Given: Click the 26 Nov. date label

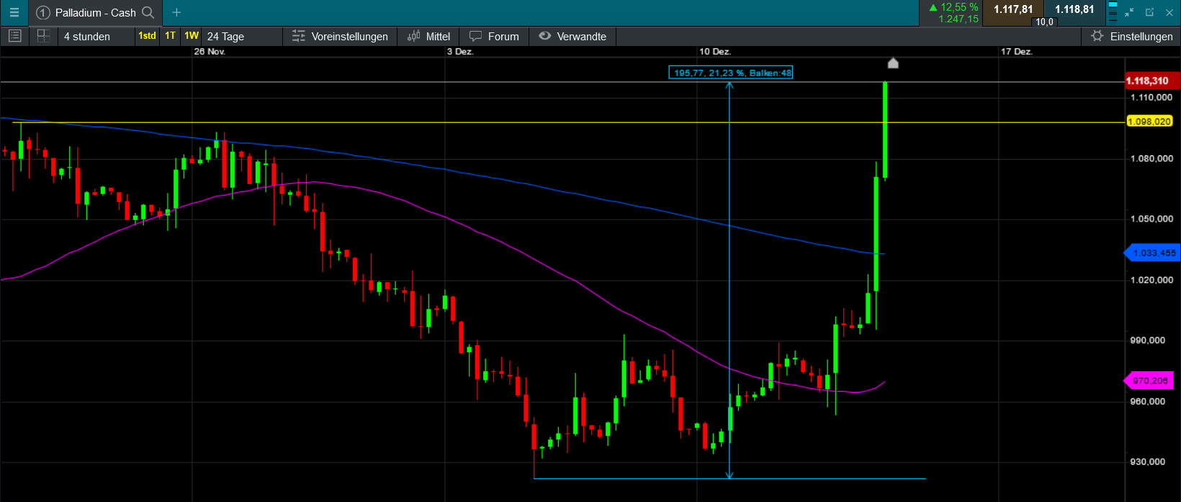Looking at the screenshot, I should [210, 52].
